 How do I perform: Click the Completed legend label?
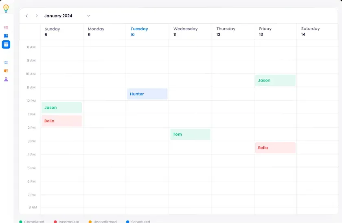pyautogui.click(x=34, y=221)
